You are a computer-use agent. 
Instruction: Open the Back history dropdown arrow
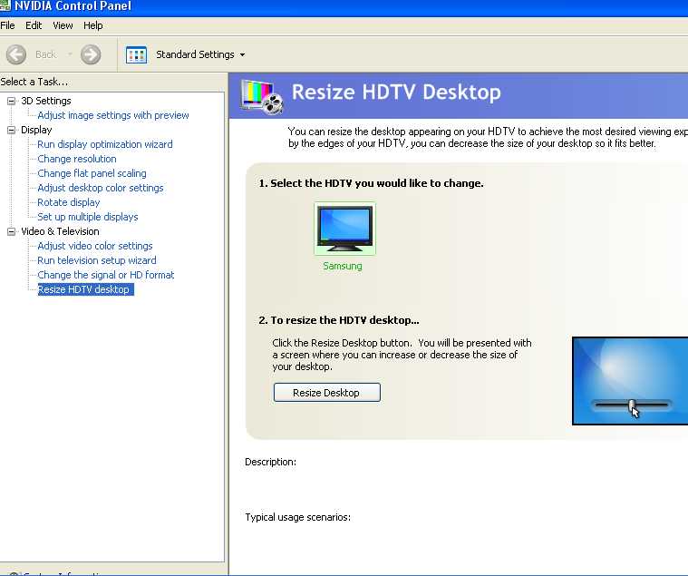coord(70,54)
